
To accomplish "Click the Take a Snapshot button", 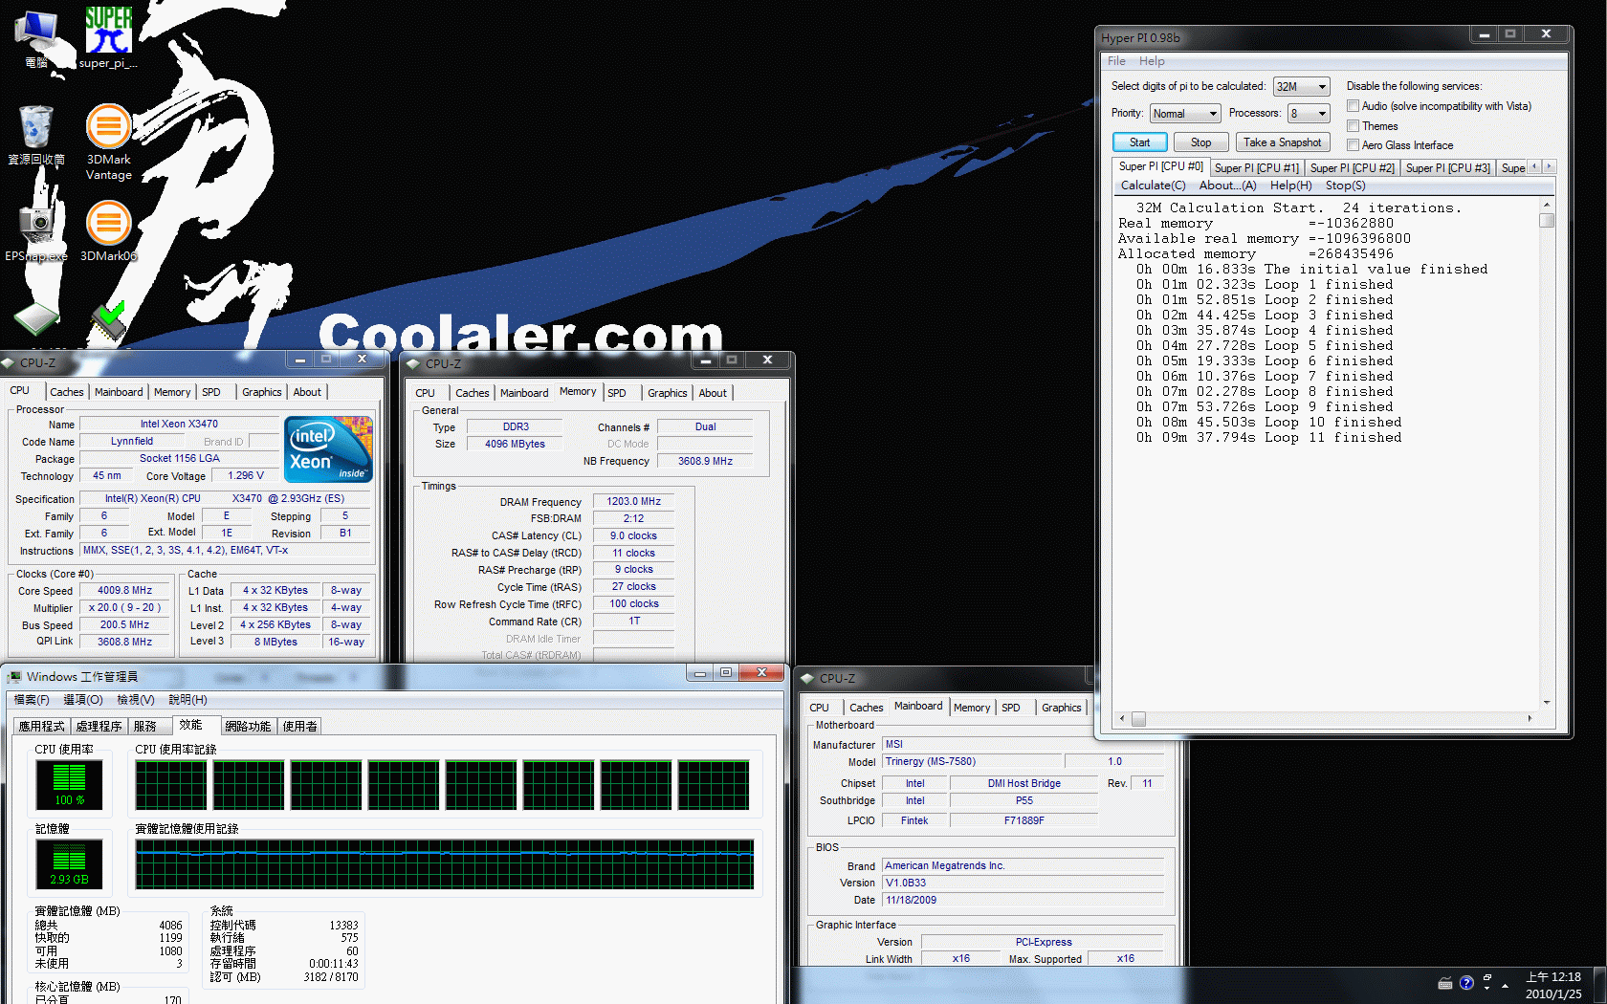I will (1282, 142).
